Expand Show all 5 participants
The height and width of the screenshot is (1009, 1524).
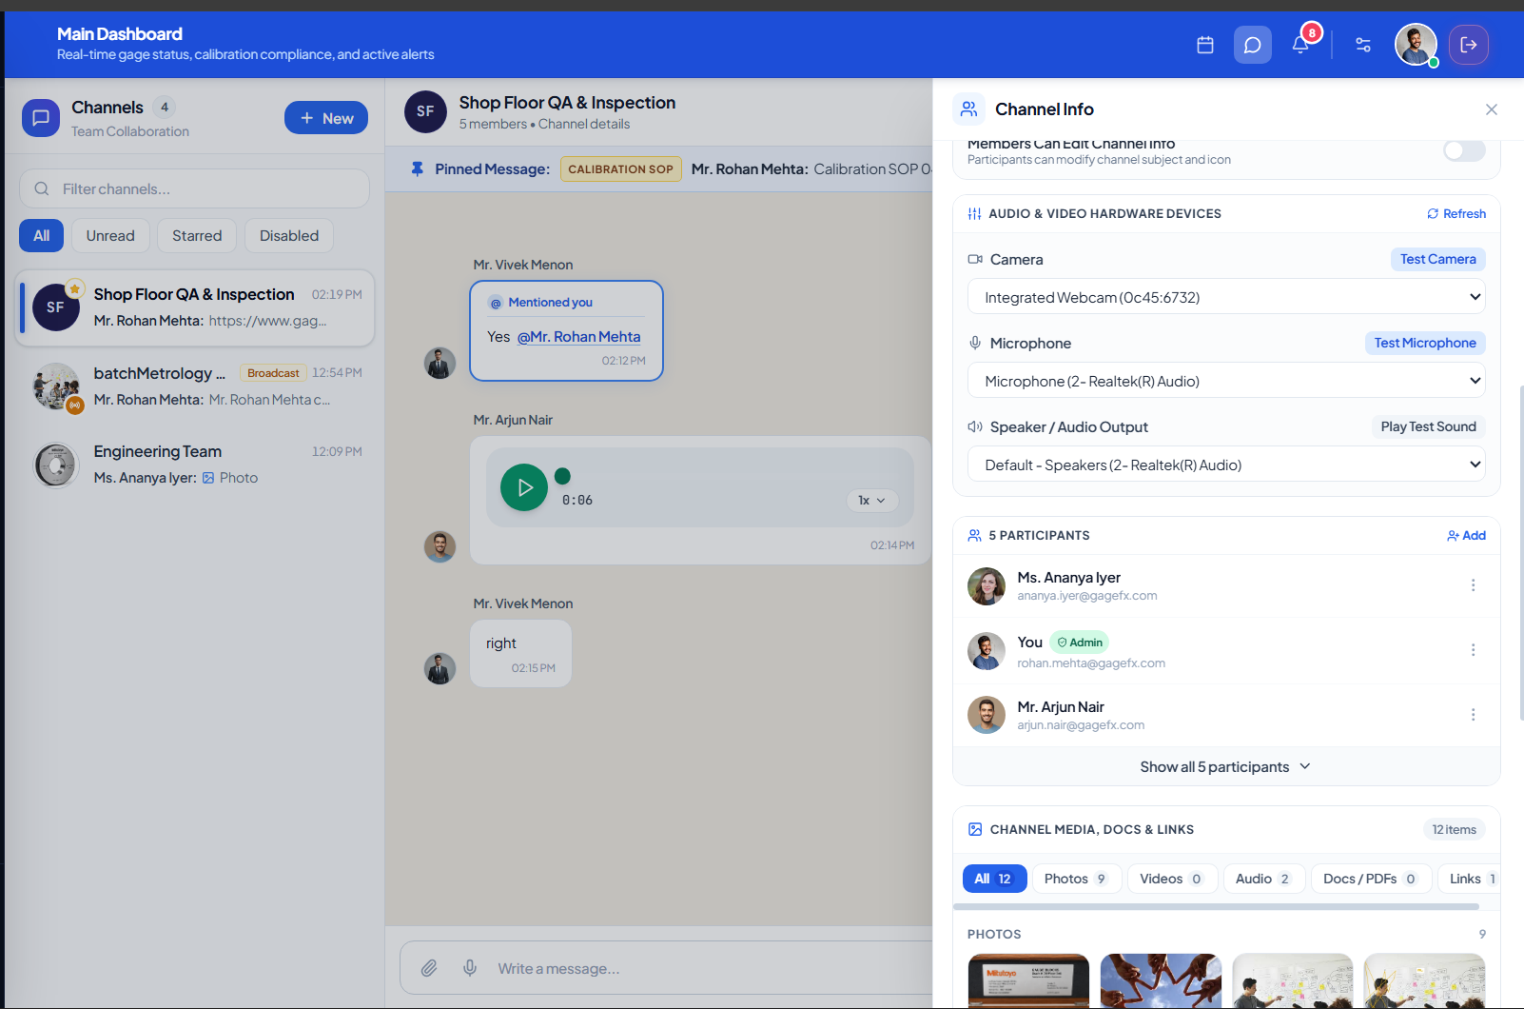1226,767
